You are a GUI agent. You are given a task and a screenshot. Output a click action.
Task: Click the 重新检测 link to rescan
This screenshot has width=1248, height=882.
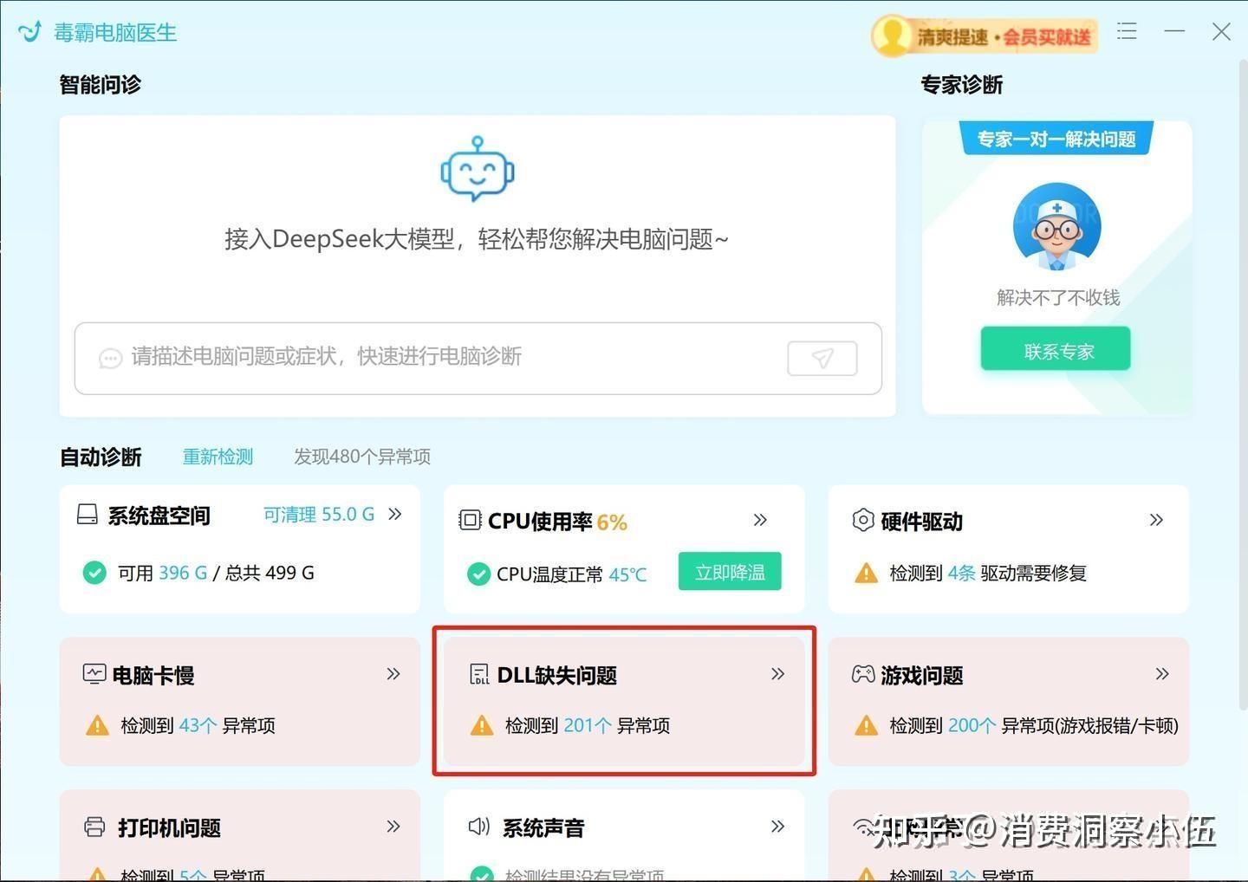click(x=218, y=457)
